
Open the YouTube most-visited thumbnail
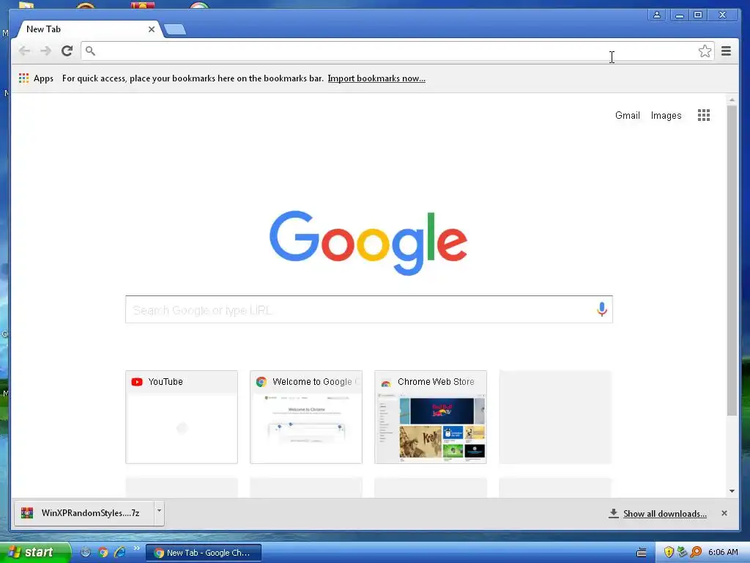point(182,417)
